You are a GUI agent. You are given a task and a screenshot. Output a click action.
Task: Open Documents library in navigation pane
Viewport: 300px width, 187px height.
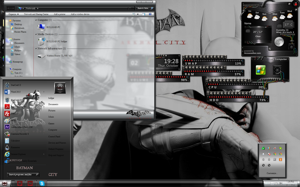19,43
